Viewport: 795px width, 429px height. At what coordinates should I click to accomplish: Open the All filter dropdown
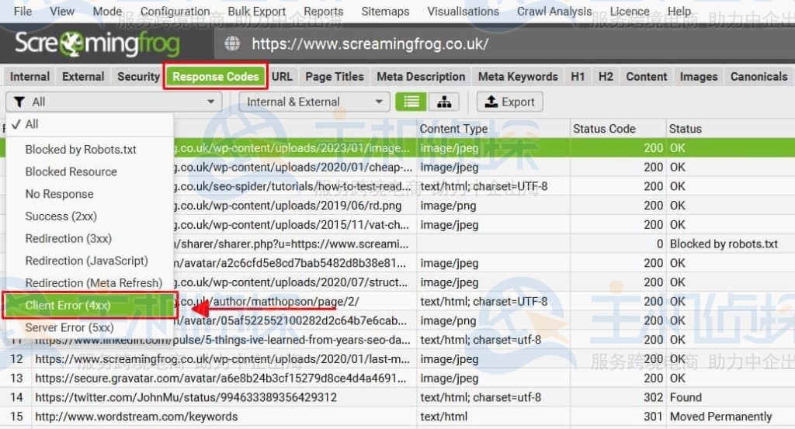pyautogui.click(x=113, y=102)
